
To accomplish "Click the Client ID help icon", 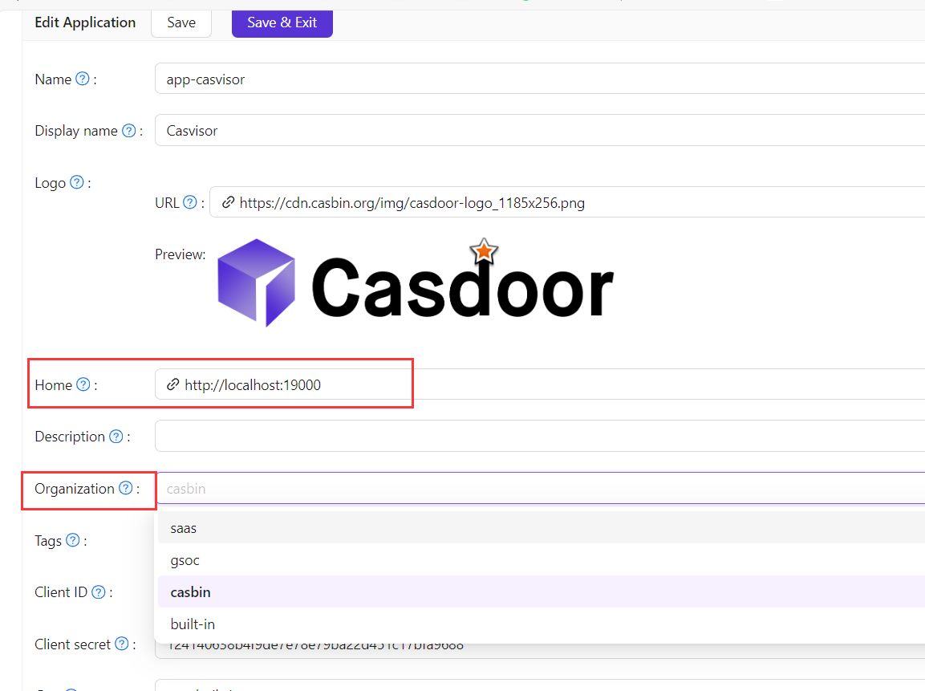I will [99, 592].
